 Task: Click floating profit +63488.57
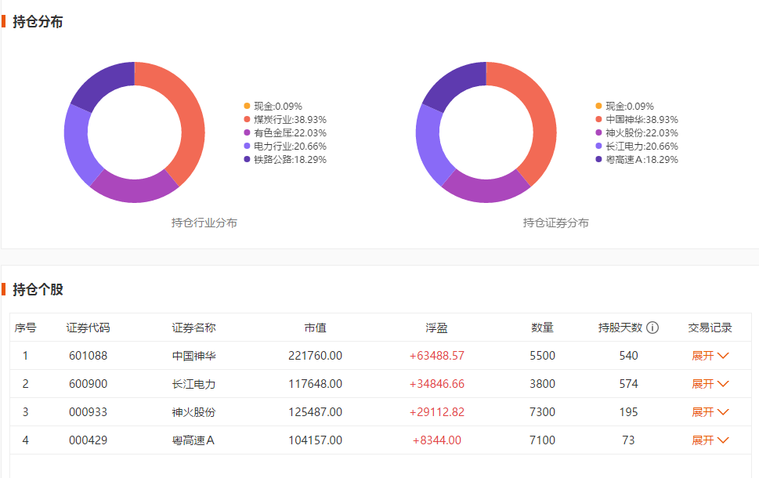436,356
